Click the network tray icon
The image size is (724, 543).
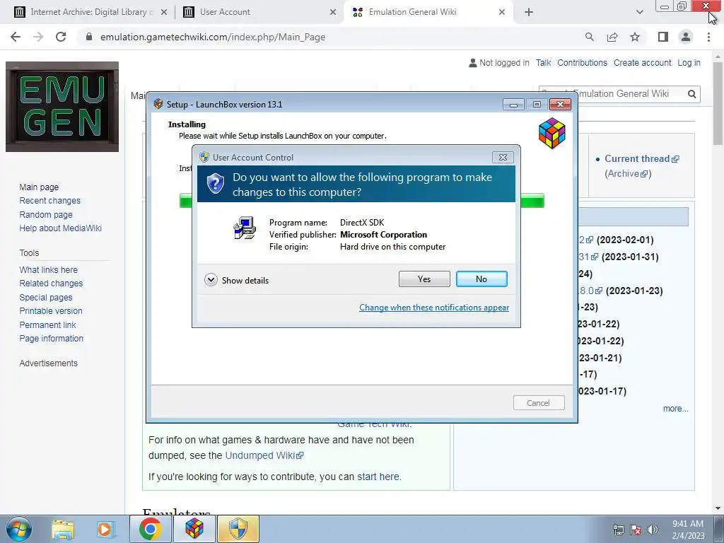click(x=618, y=530)
